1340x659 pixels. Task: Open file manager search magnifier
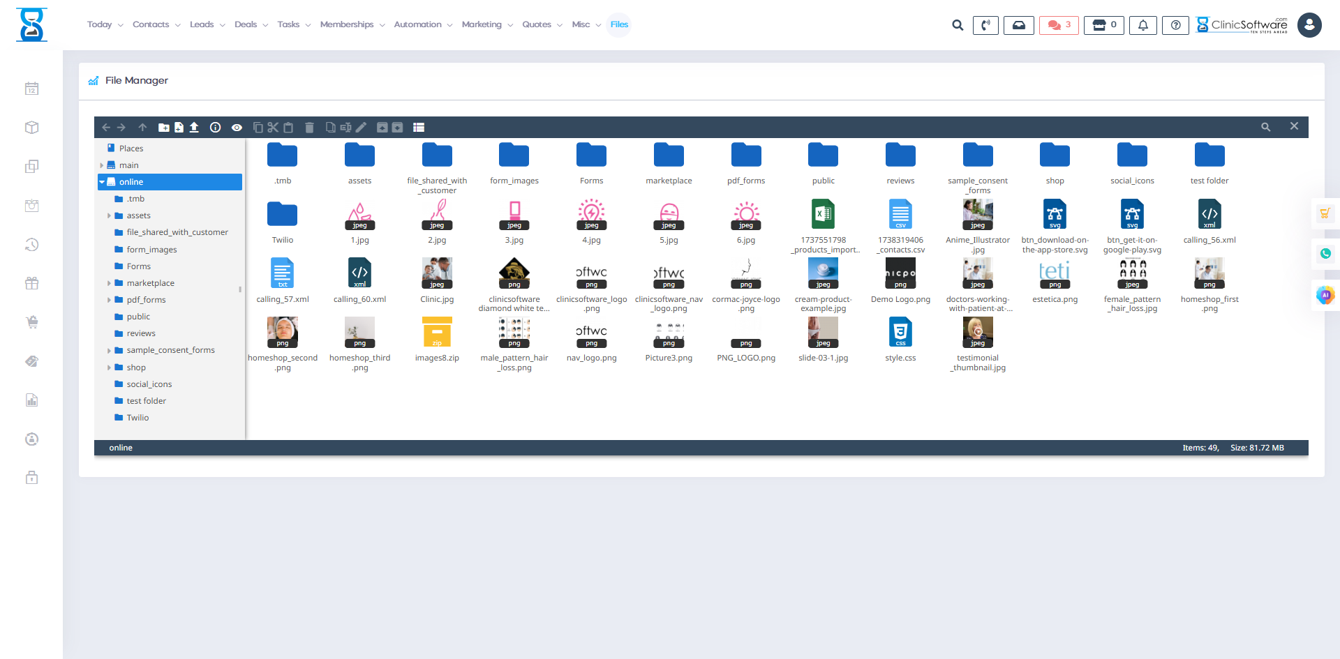(x=1265, y=128)
